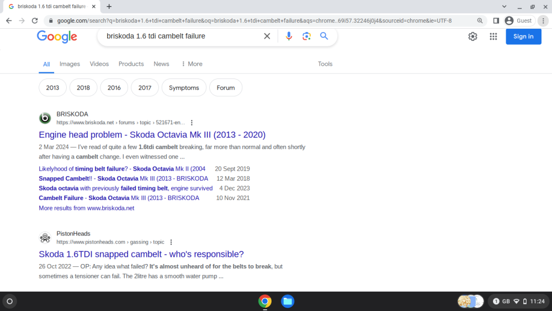
Task: Open zoom indicator in address bar
Action: tap(480, 21)
